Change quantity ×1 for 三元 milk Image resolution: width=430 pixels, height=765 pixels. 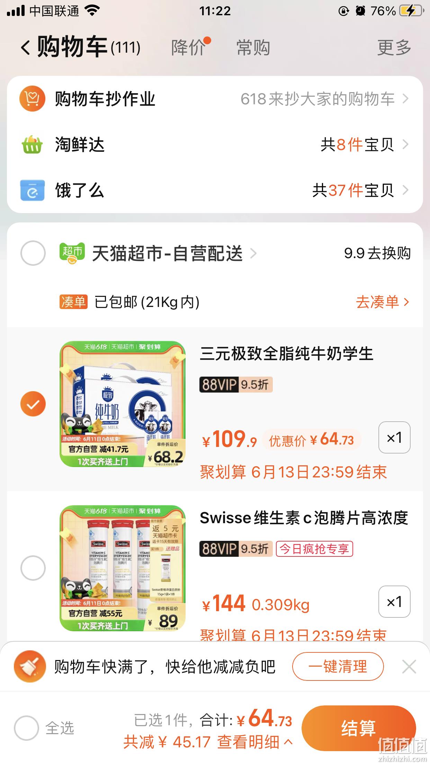394,437
